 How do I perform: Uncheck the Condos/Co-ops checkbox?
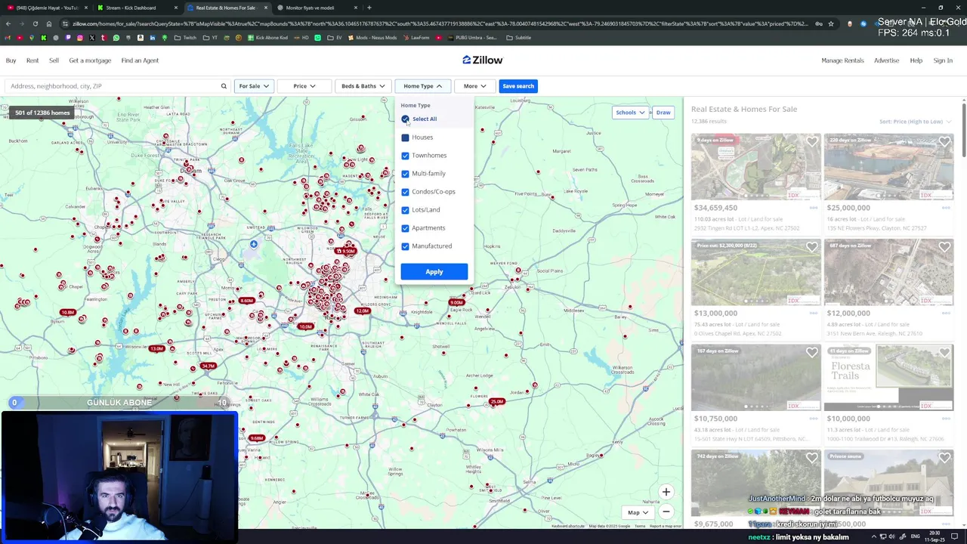pos(406,192)
